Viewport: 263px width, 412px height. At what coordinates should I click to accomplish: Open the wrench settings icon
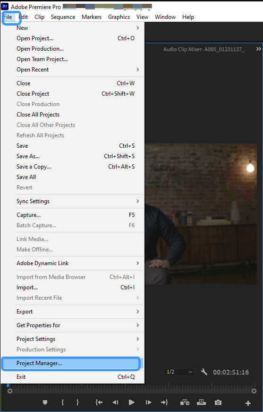click(x=204, y=372)
